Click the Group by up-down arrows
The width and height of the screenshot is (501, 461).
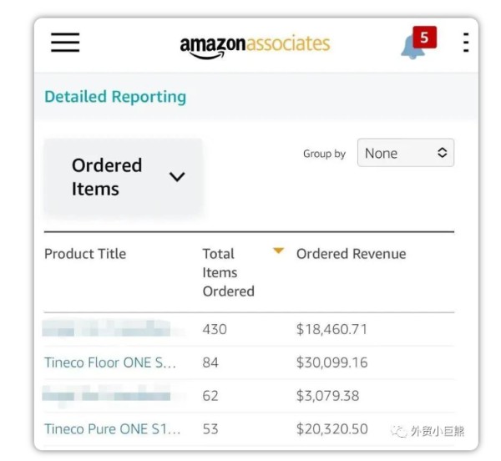(443, 153)
